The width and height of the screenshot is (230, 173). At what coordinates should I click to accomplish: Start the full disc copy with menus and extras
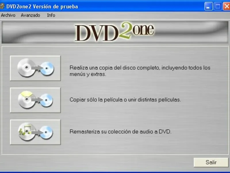[35, 68]
